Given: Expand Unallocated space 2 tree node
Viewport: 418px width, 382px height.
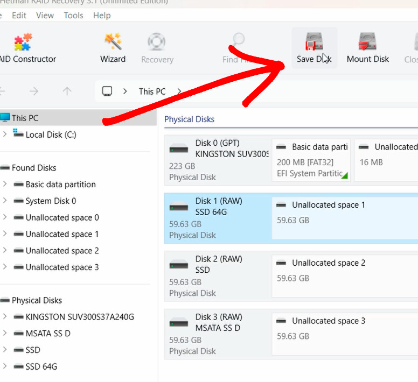Looking at the screenshot, I should pos(4,250).
